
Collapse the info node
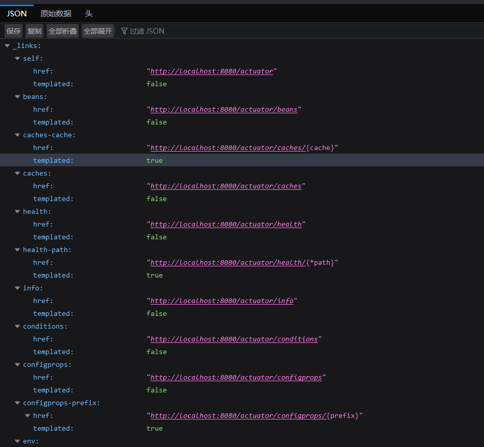click(17, 288)
